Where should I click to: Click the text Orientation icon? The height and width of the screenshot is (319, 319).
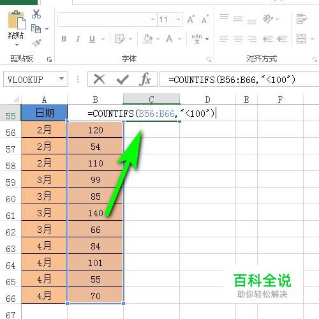pos(268,19)
